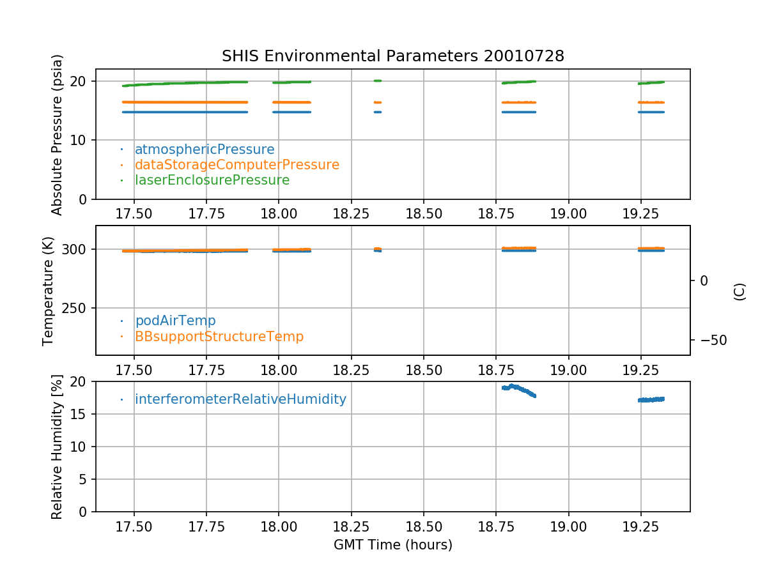Click the interferometerRelativeHumidity legend label
Image resolution: width=767 pixels, height=575 pixels.
coord(240,399)
